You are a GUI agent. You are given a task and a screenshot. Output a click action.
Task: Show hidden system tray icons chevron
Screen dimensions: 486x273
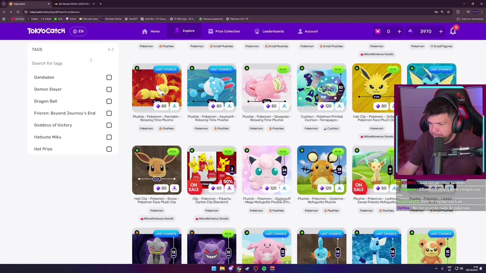tap(436, 268)
